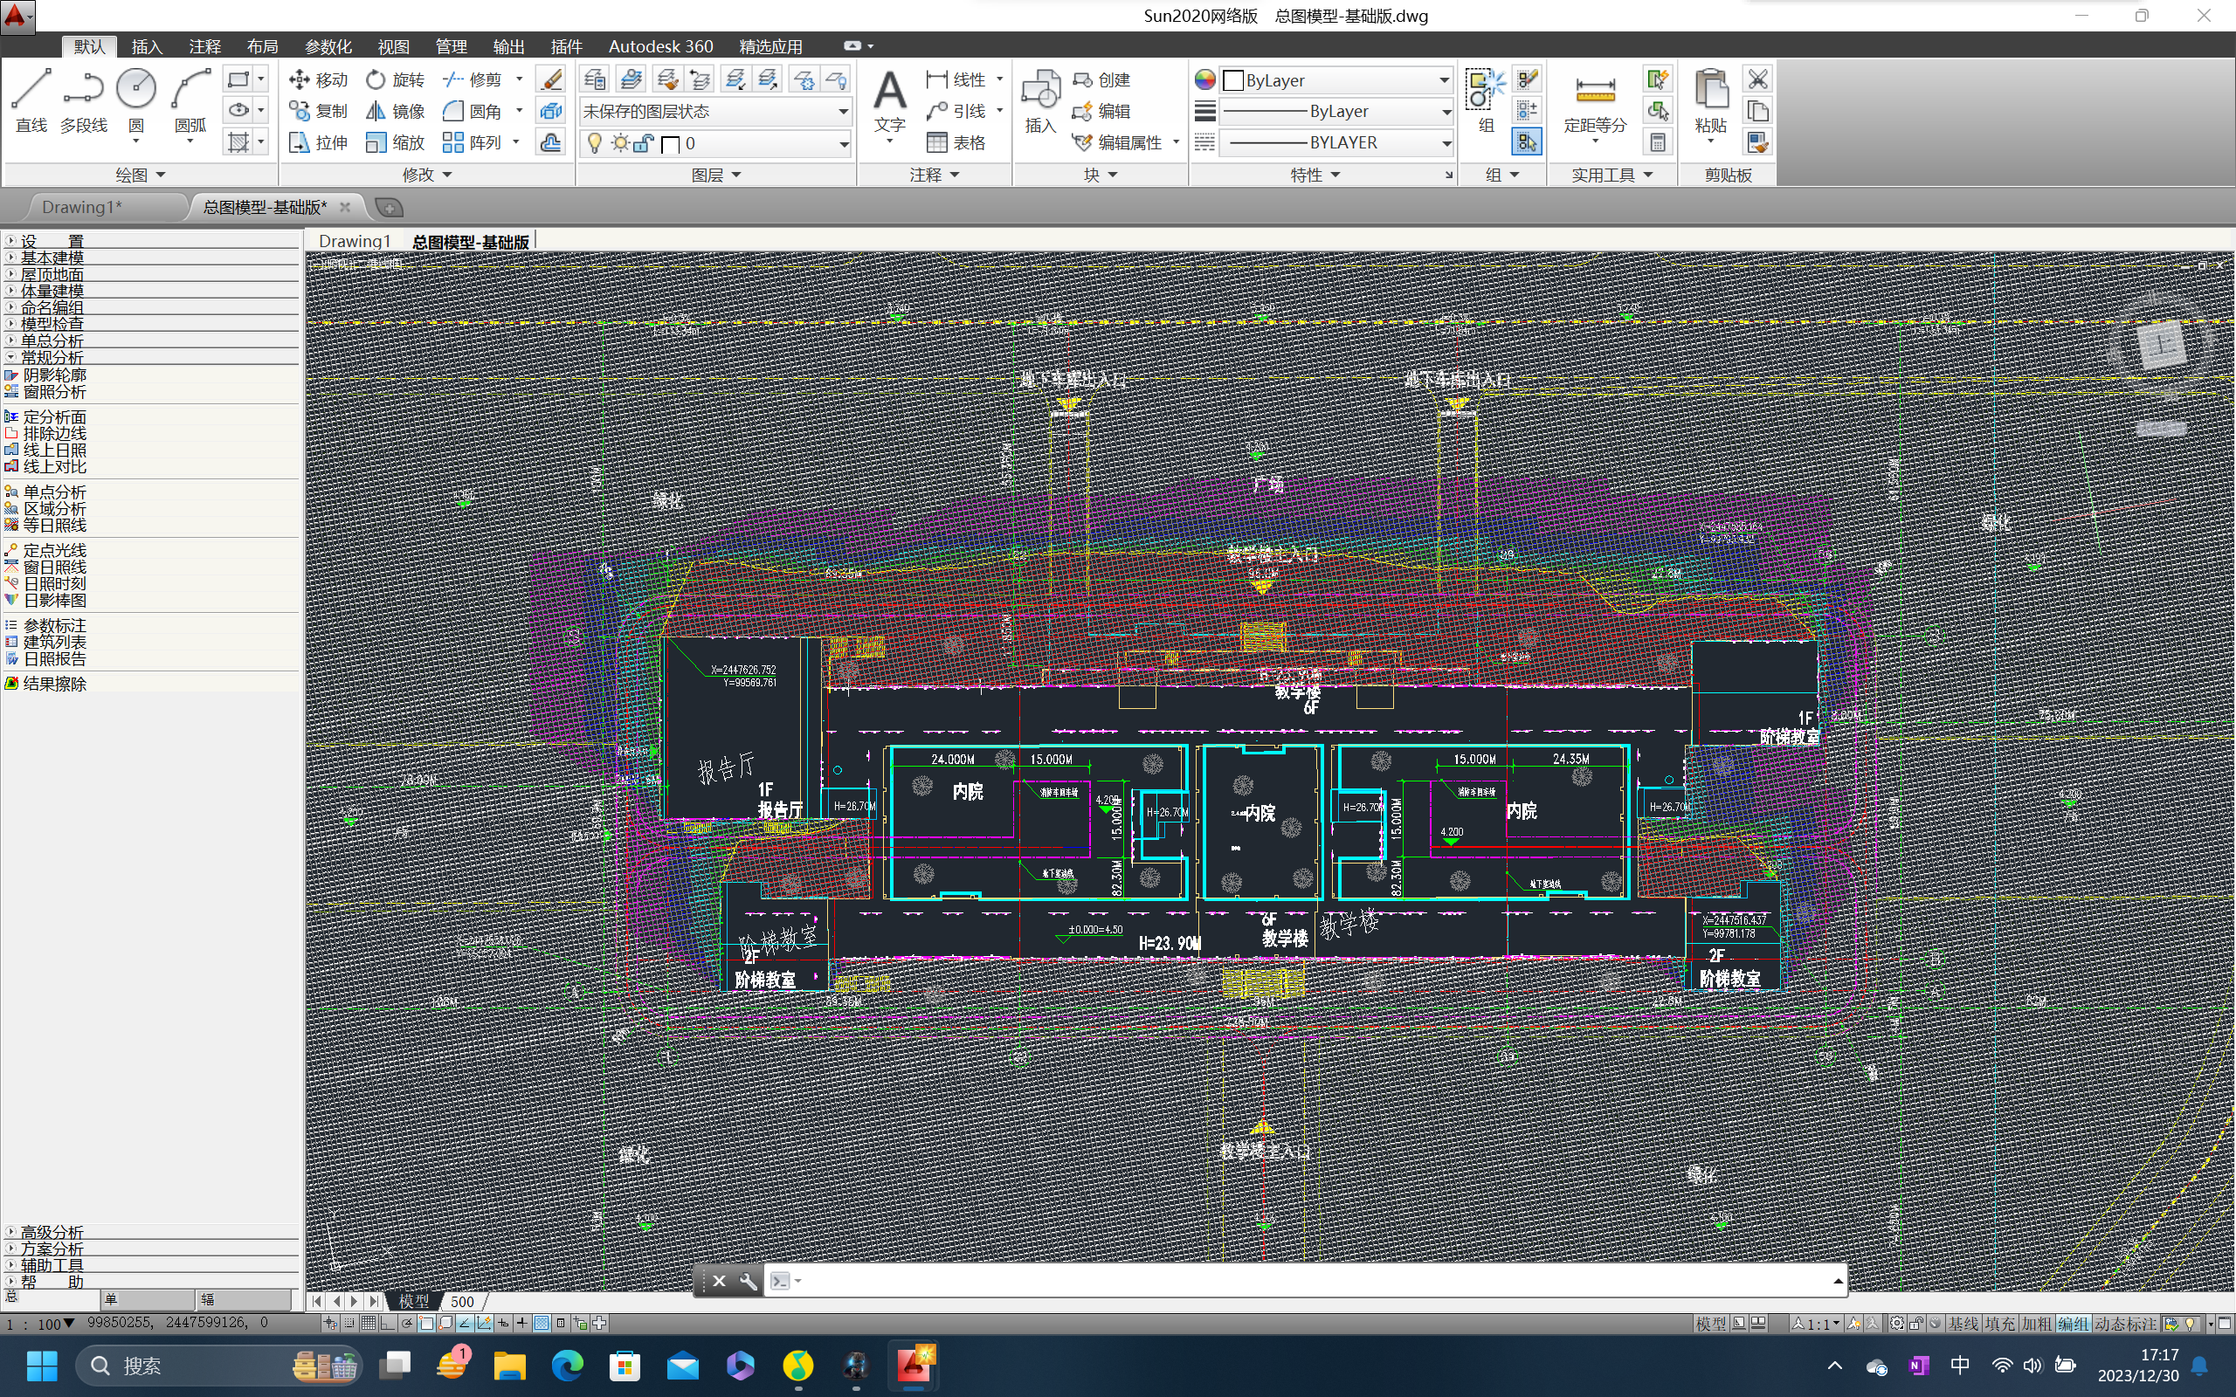2236x1397 pixels.
Task: Open the 视图 ribbon tab
Action: pos(393,46)
